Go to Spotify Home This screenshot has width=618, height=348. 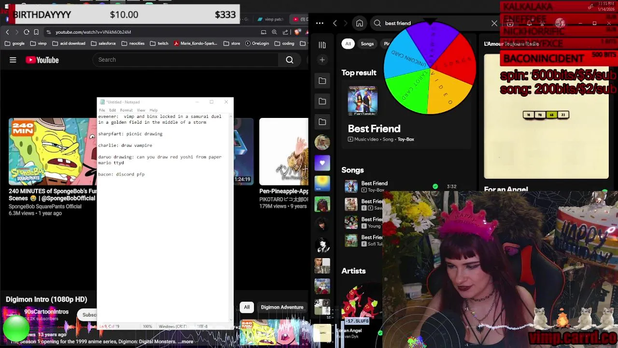[x=360, y=23]
